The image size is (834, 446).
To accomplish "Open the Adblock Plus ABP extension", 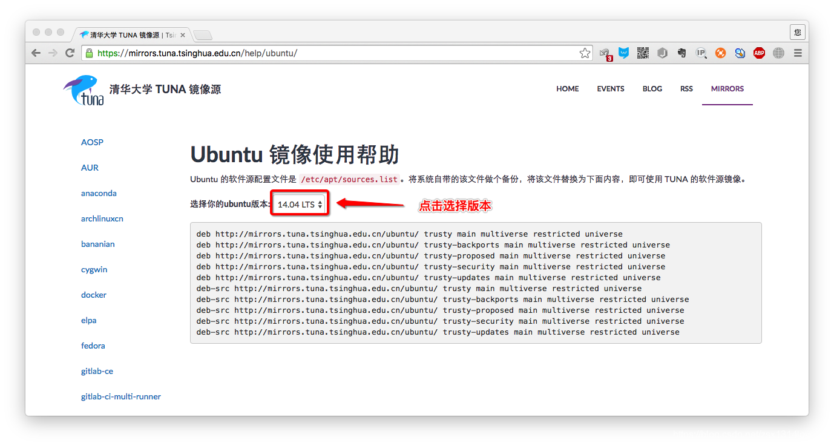I will (x=759, y=53).
